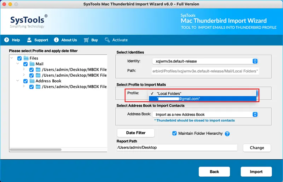283x182 pixels.
Task: Click the Address Book folder icon
Action: (x=32, y=81)
